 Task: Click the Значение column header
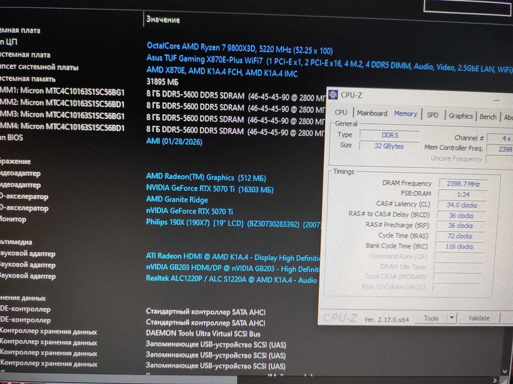pyautogui.click(x=163, y=20)
